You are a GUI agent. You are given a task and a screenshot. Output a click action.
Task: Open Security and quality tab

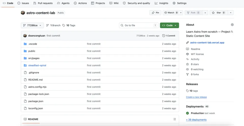[x=136, y=3]
